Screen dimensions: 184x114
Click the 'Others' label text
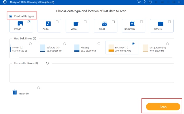pos(158,29)
